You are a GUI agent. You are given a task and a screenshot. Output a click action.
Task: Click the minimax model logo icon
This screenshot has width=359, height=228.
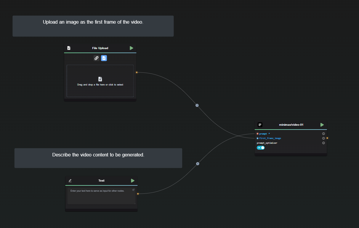pos(260,125)
